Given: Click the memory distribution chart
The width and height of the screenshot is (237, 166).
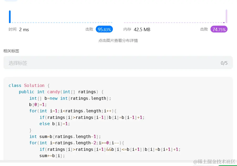Looking at the screenshot, I should [175, 16].
